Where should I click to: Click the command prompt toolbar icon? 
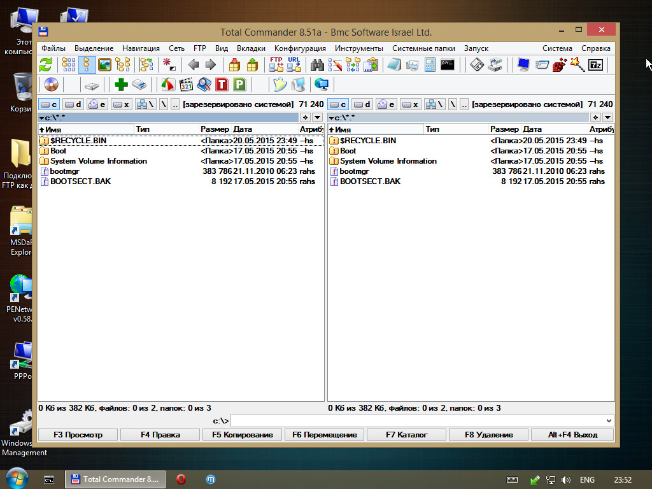coord(448,64)
